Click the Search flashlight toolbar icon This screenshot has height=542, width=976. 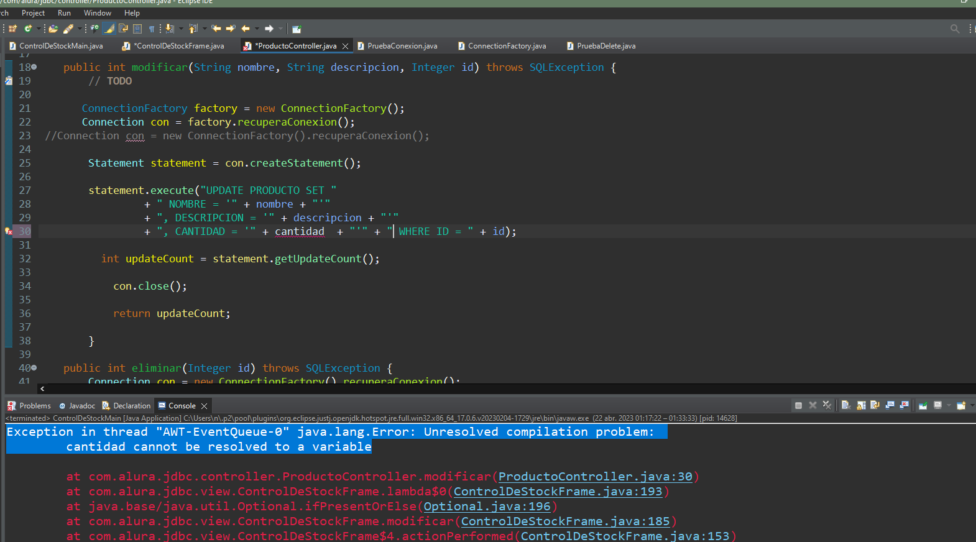(x=68, y=29)
